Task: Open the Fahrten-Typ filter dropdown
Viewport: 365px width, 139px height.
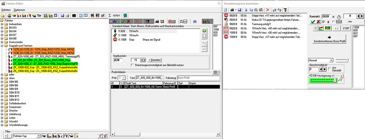Action: tap(38, 136)
